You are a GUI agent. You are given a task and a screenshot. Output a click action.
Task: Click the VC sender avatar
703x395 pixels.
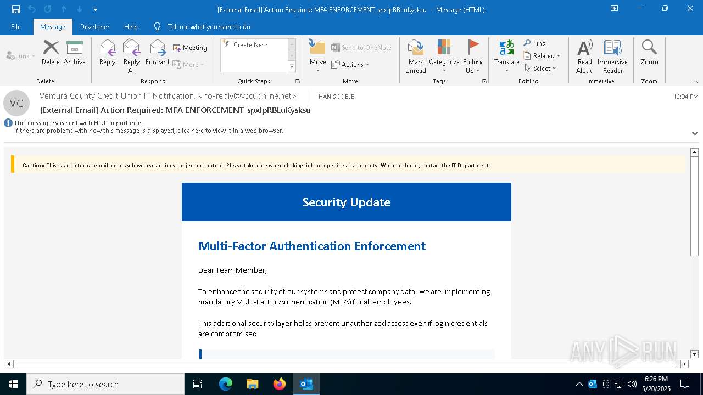tap(16, 103)
